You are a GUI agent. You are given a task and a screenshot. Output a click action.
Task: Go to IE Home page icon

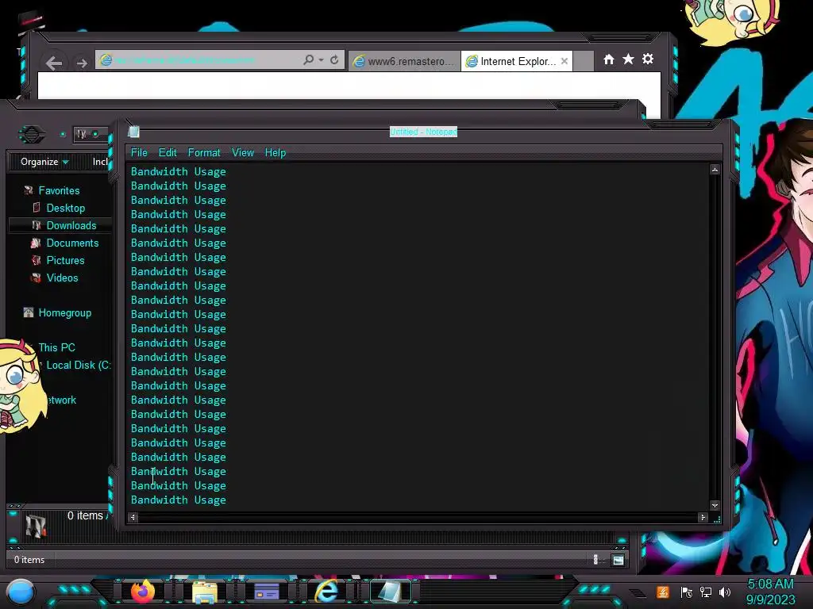[609, 59]
